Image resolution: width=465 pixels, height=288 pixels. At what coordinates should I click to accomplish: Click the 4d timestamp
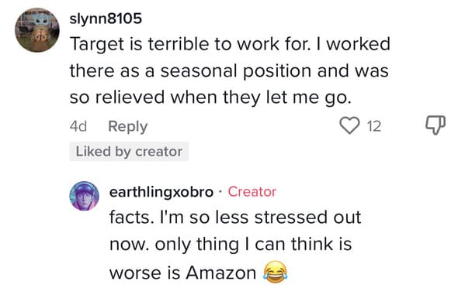78,126
